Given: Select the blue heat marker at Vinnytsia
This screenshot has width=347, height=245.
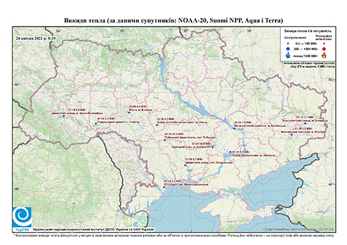Looking at the screenshot, I should click(x=129, y=113).
